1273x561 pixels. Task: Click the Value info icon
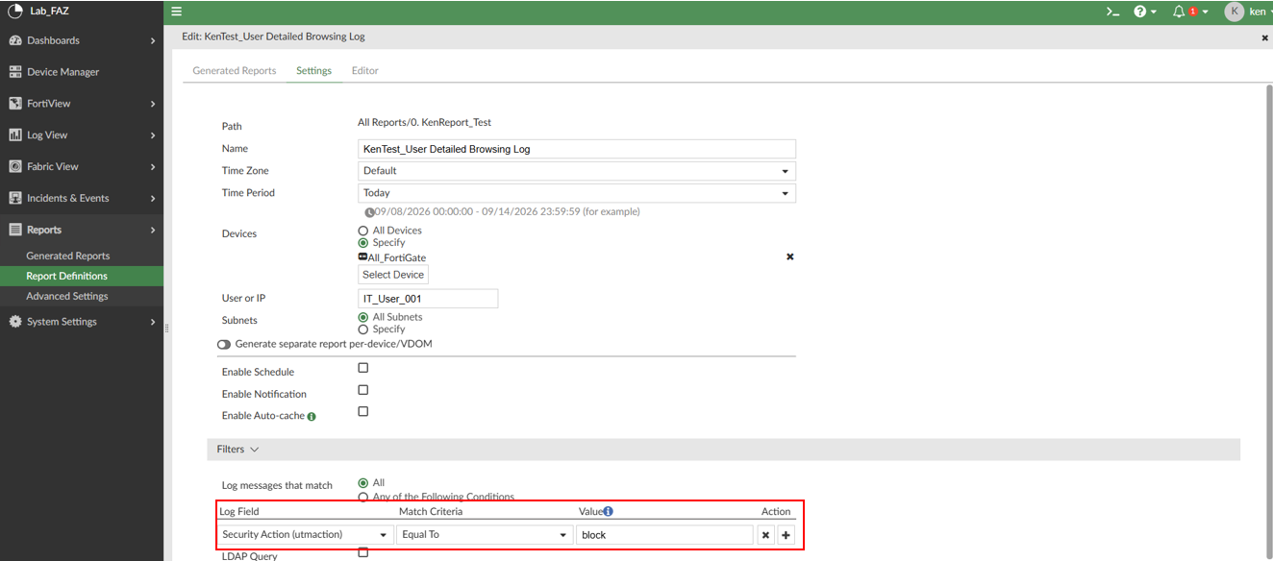click(608, 512)
